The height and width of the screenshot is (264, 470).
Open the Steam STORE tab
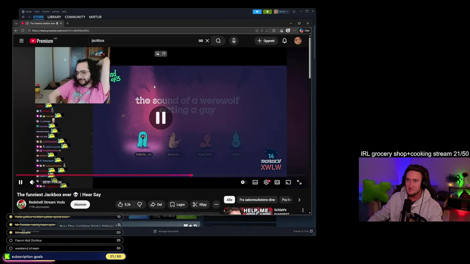click(38, 17)
